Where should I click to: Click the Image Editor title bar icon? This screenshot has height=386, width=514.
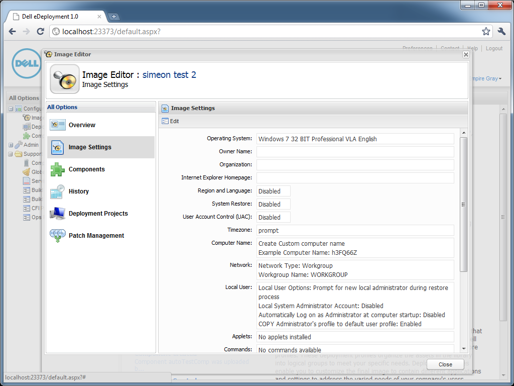click(49, 54)
